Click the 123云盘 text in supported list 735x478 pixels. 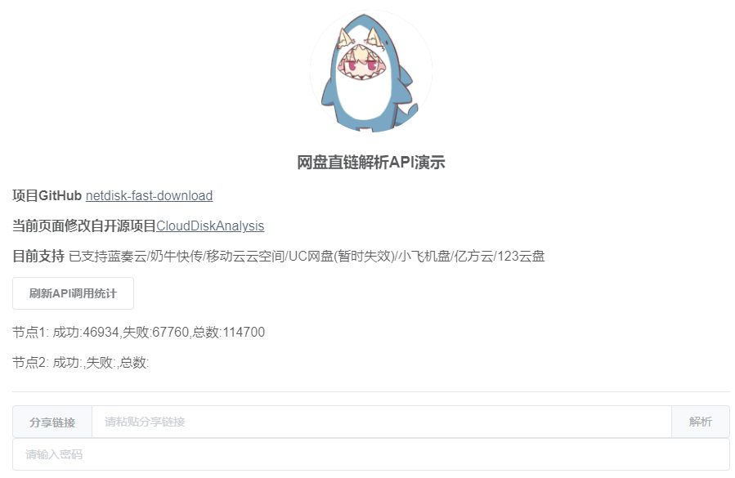click(x=521, y=257)
